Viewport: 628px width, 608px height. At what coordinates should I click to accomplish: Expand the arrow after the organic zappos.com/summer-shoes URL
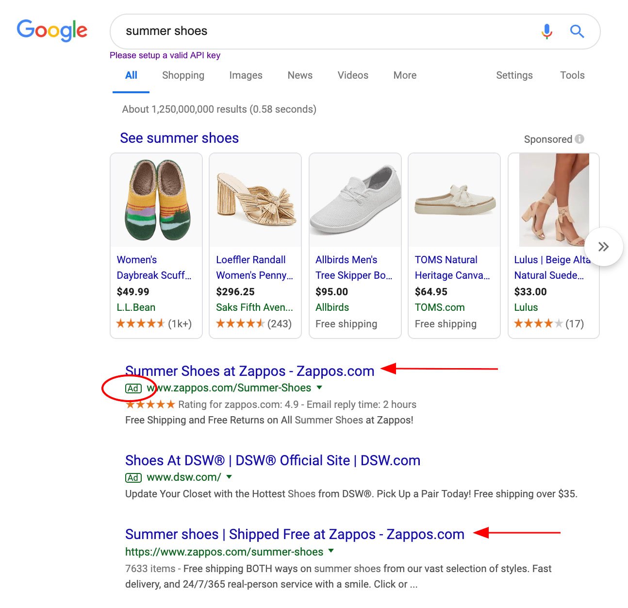click(331, 551)
